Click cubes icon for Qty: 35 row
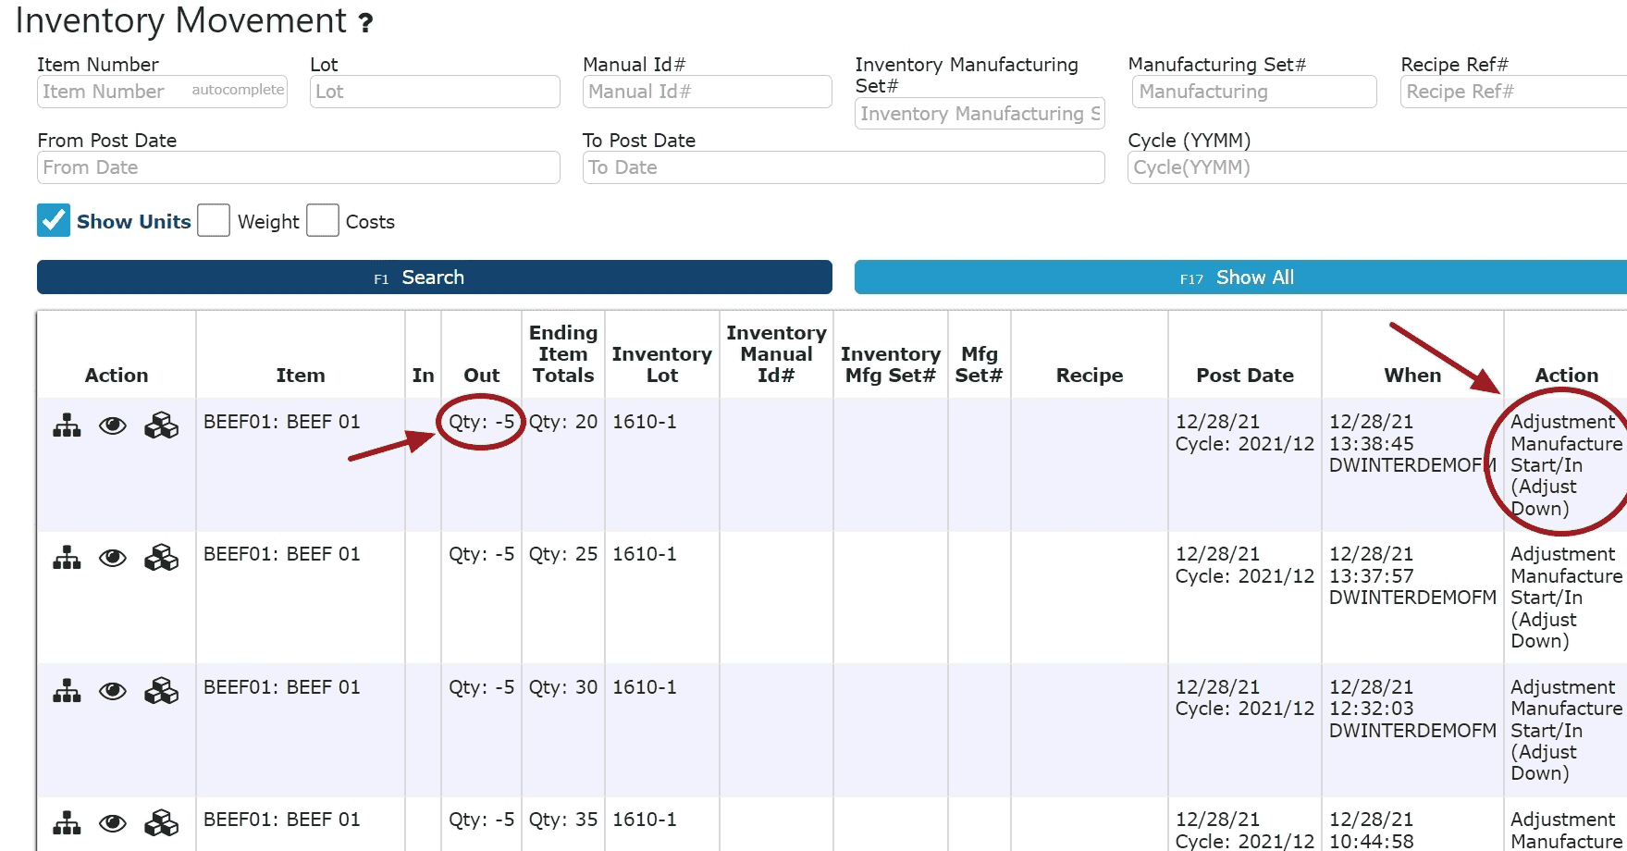Image resolution: width=1627 pixels, height=851 pixels. click(162, 823)
